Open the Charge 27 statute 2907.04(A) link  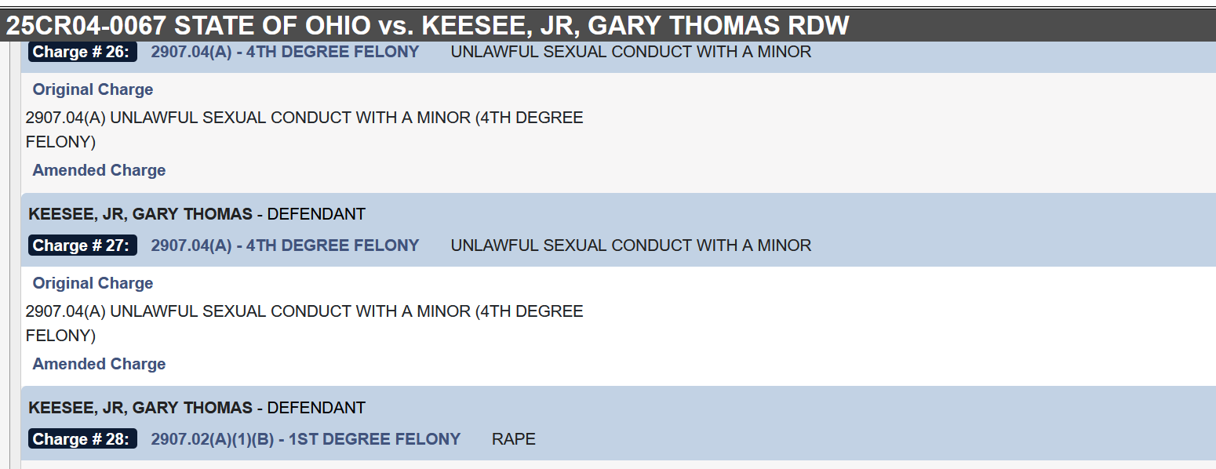point(285,245)
